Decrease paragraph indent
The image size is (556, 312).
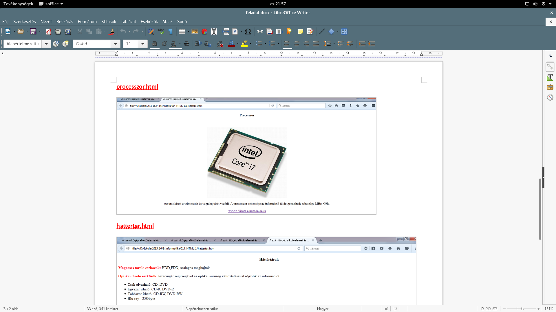(x=372, y=44)
